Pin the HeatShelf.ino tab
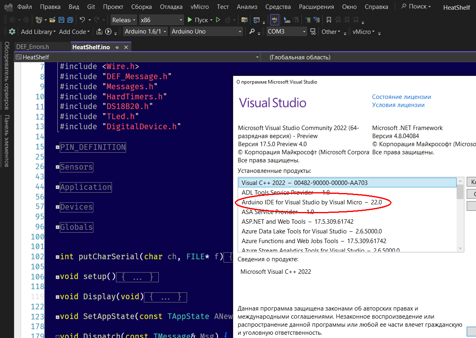Image resolution: width=476 pixels, height=338 pixels. (x=117, y=47)
